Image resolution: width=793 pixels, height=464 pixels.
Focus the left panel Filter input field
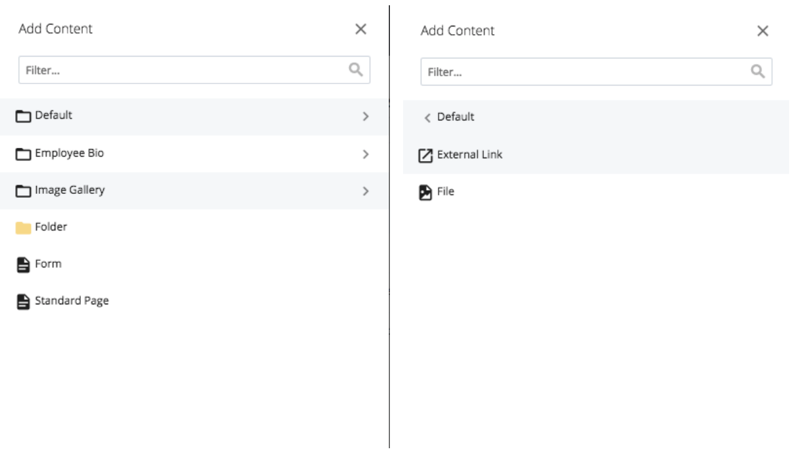(x=195, y=70)
